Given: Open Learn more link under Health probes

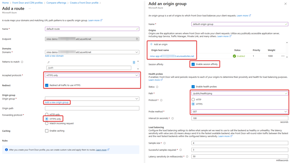Looking at the screenshot, I should 155,80.
